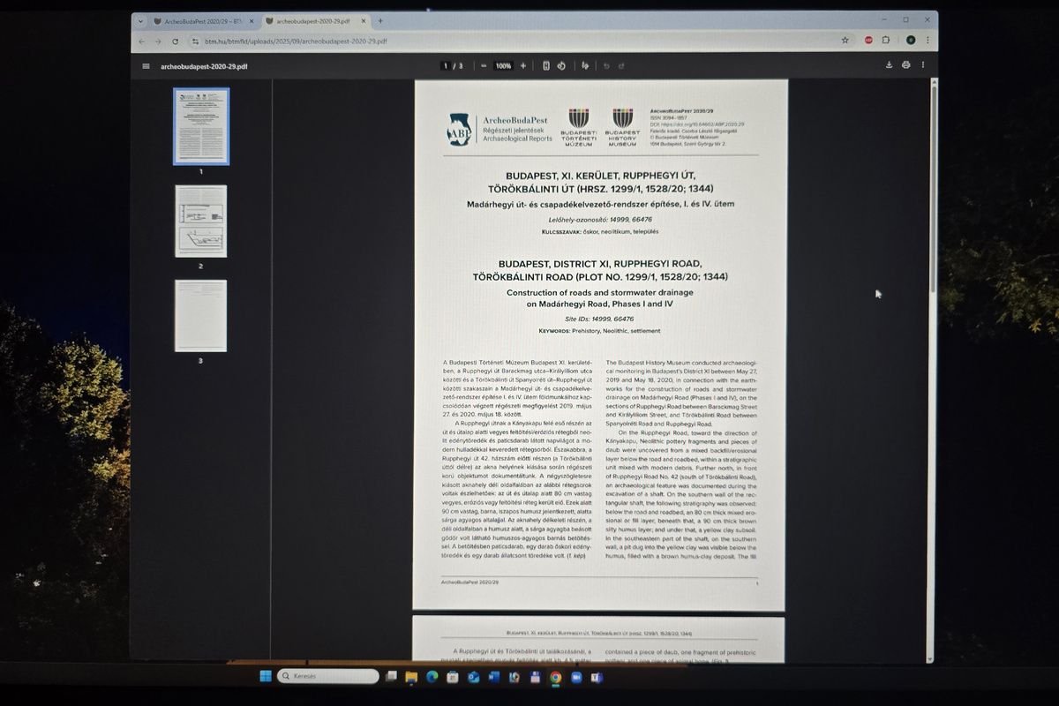The image size is (1059, 706).
Task: Zoom out with the minus button
Action: (x=484, y=66)
